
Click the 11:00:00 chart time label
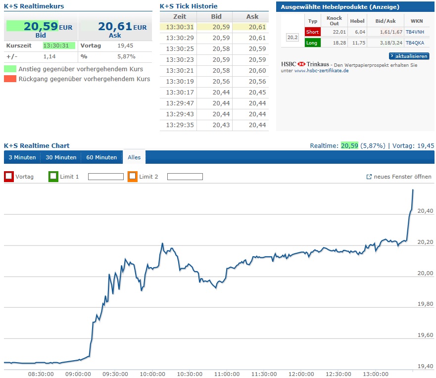227,374
